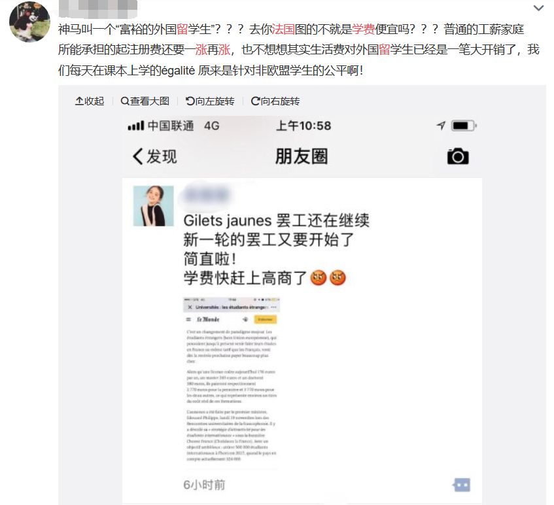Screen dimensions: 554x505
Task: Tap the blurred Moments contact name
Action: point(205,195)
